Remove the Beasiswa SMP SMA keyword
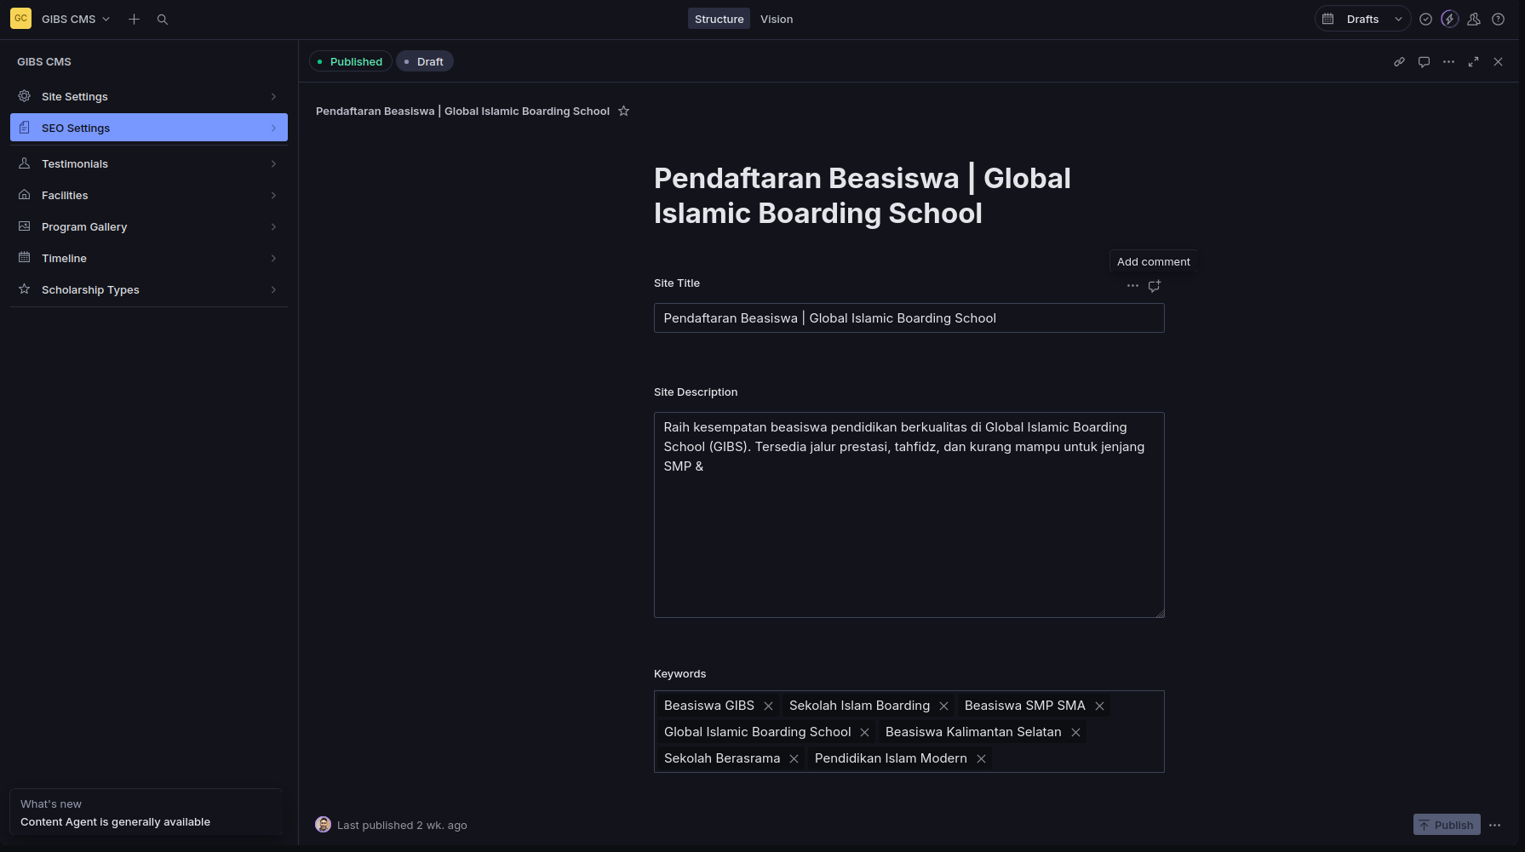Image resolution: width=1525 pixels, height=852 pixels. [x=1099, y=706]
